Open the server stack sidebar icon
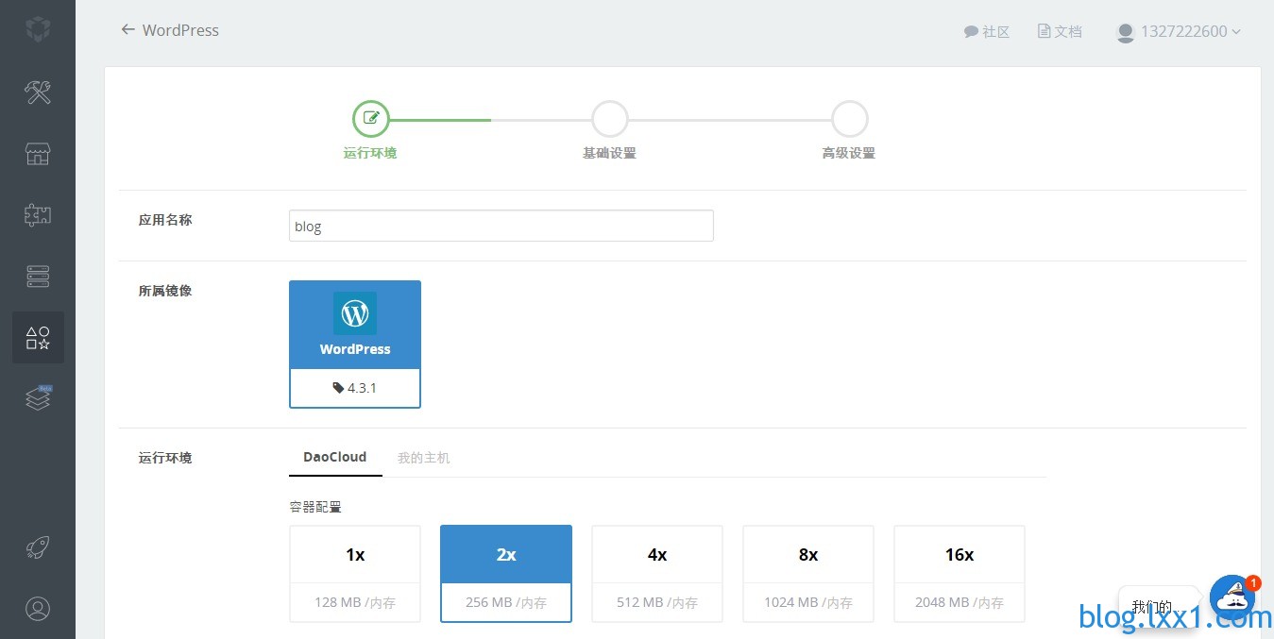Screen dimensions: 1274x639 pos(38,277)
